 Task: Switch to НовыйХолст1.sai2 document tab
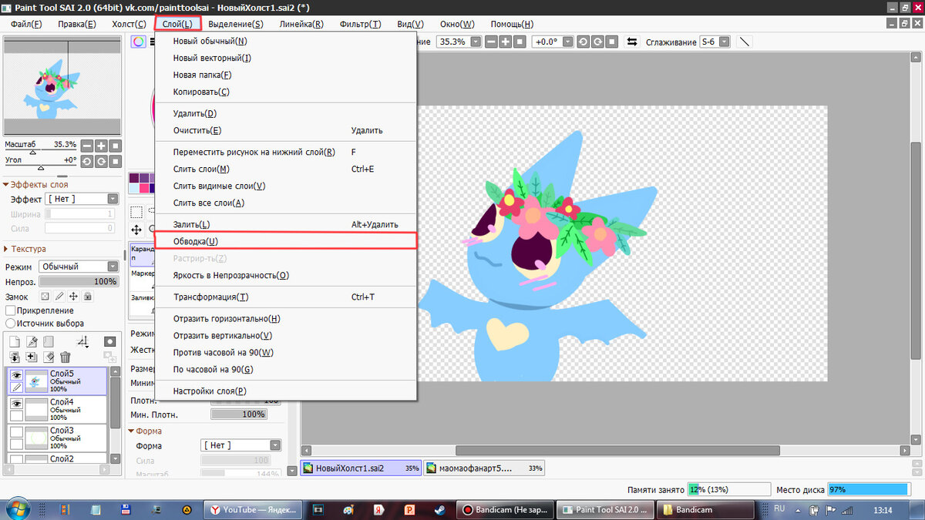click(361, 468)
